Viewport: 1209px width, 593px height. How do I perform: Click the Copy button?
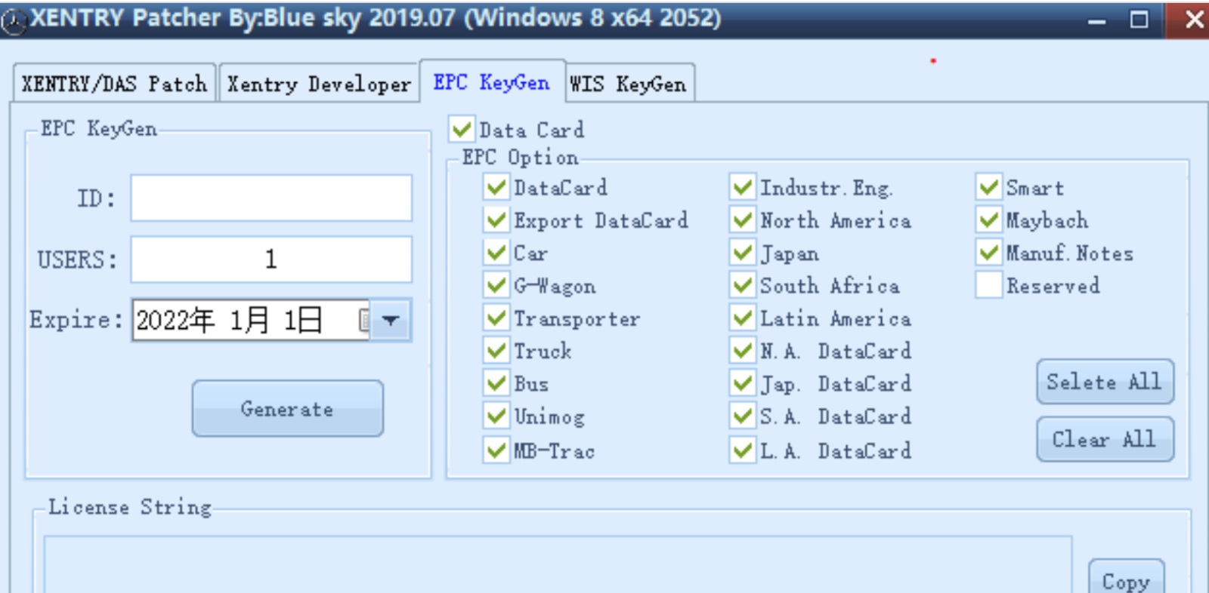[x=1126, y=578]
